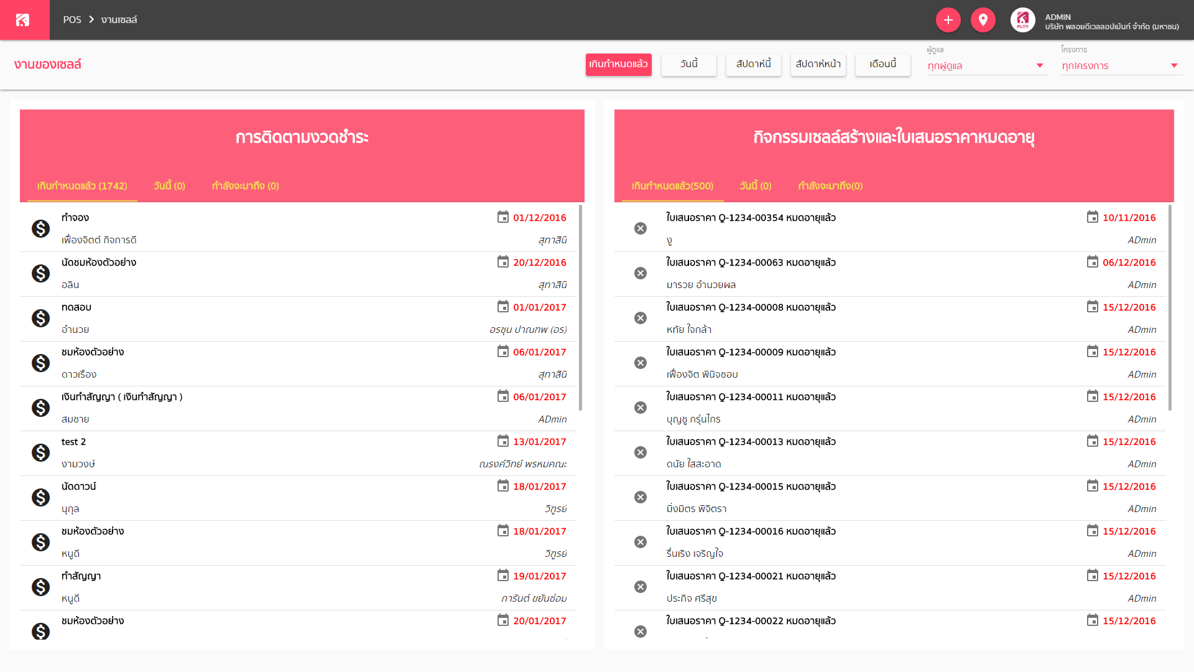Viewport: 1194px width, 672px height.
Task: Click the POS breadcrumb link
Action: pos(72,20)
